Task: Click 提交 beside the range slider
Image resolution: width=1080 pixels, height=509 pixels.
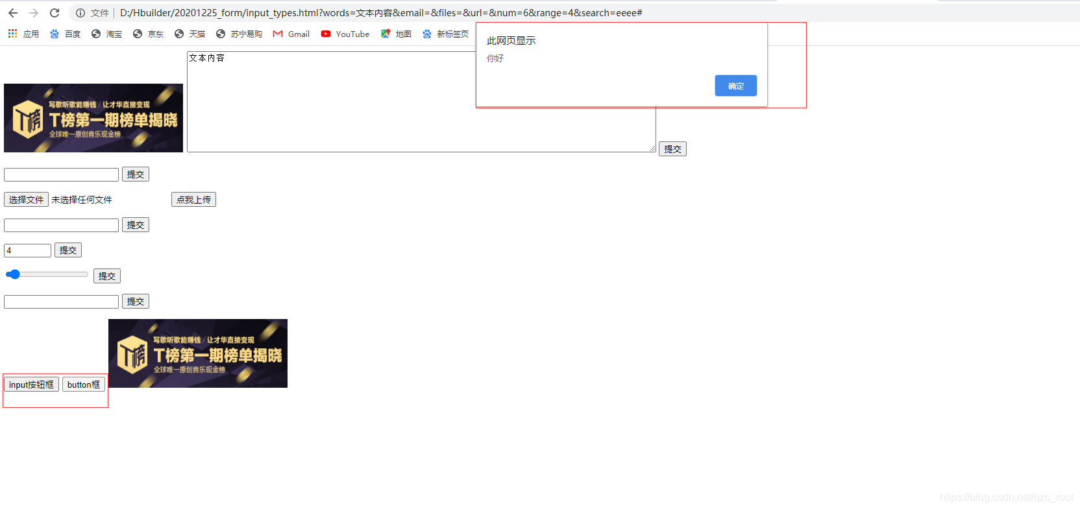Action: (107, 276)
